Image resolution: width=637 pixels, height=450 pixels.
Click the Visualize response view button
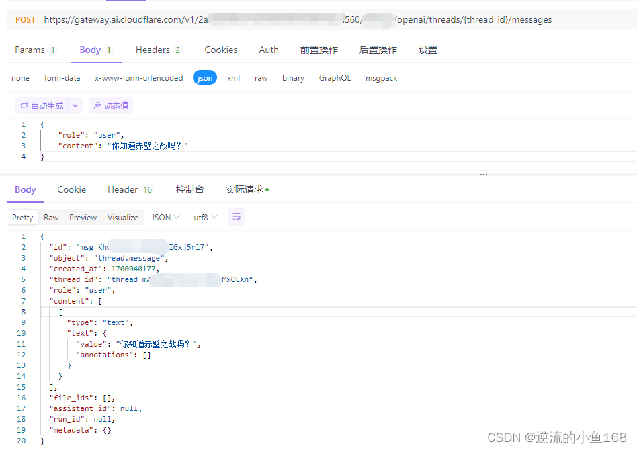click(x=123, y=218)
